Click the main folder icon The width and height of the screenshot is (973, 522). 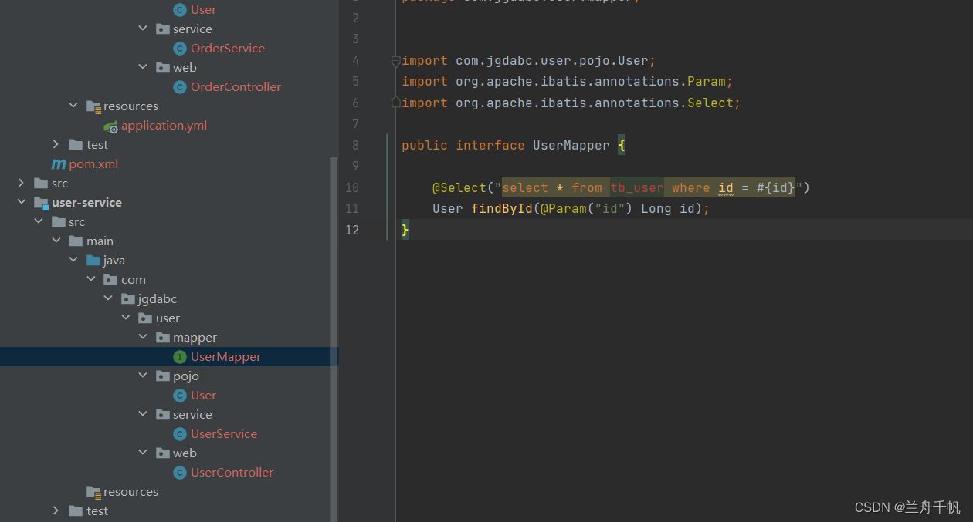click(x=76, y=241)
